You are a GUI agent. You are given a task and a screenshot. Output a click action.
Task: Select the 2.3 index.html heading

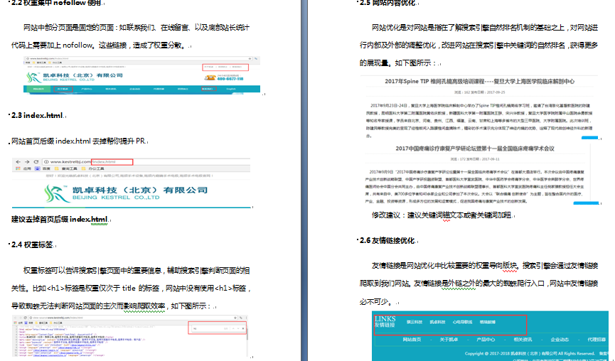pyautogui.click(x=41, y=114)
